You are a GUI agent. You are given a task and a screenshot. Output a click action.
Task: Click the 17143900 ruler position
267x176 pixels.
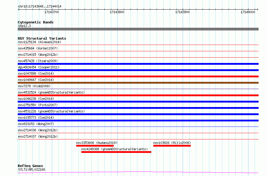pos(182,12)
